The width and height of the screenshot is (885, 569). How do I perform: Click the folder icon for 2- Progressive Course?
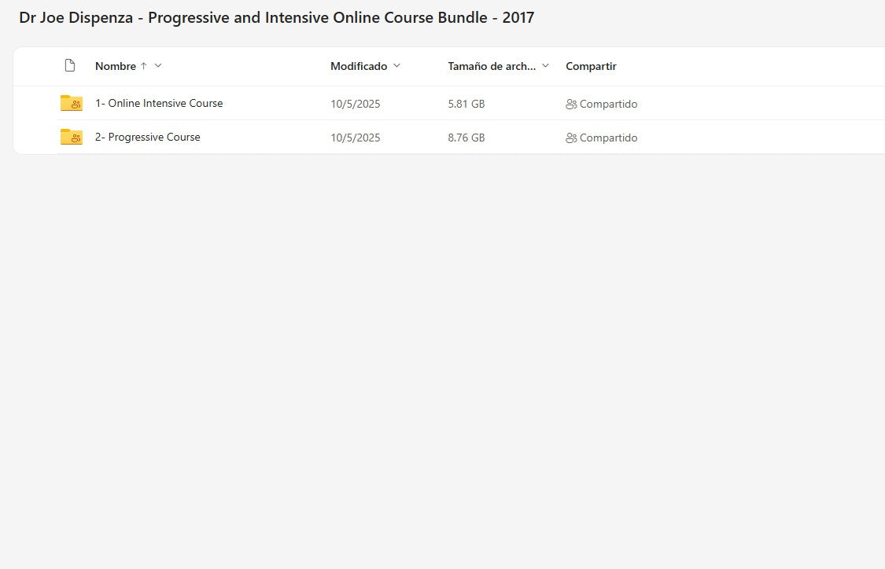pyautogui.click(x=72, y=137)
